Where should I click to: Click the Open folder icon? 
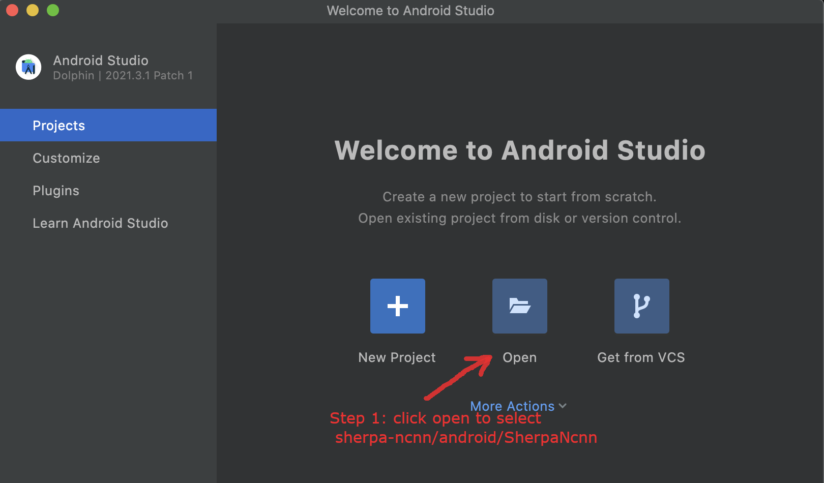coord(519,306)
